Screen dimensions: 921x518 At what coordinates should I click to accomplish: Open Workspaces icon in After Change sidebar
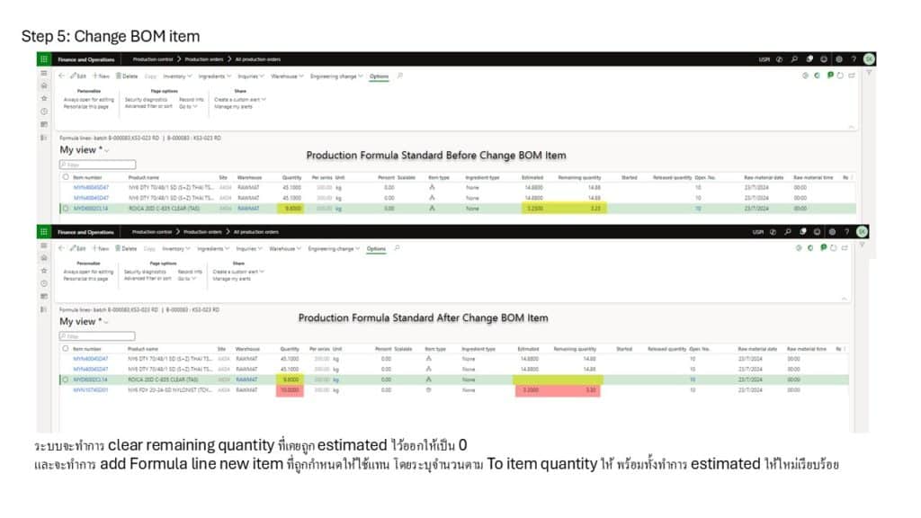click(44, 297)
